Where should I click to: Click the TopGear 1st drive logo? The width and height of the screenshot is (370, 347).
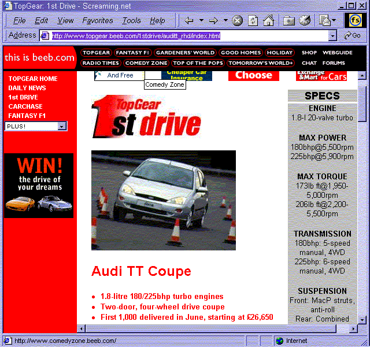pos(146,117)
